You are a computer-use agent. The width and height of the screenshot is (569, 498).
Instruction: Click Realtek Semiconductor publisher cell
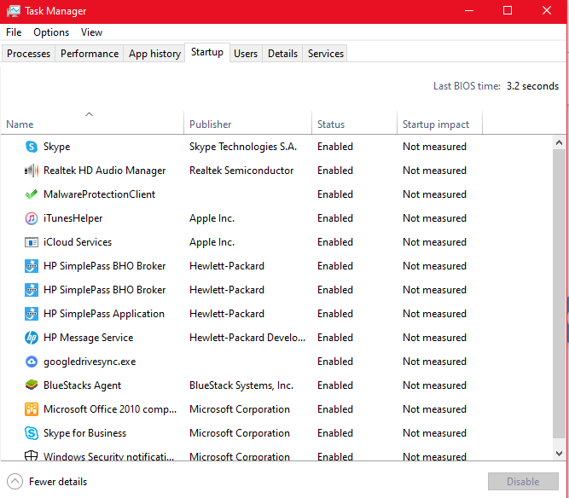coord(241,171)
